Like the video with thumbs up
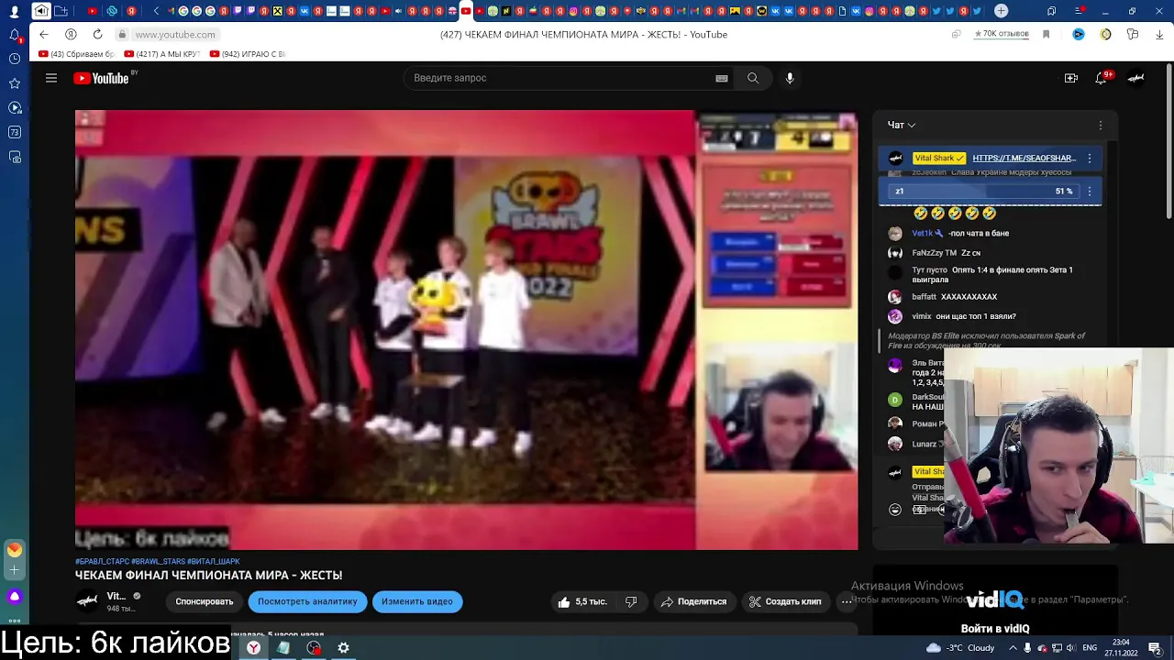This screenshot has width=1174, height=660. point(582,601)
